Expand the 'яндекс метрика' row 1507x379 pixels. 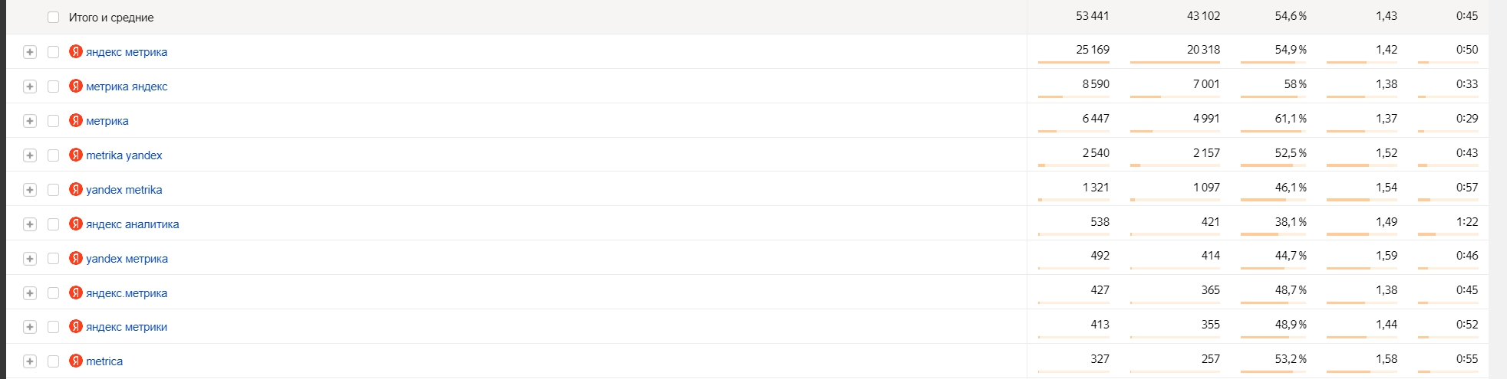(x=30, y=52)
